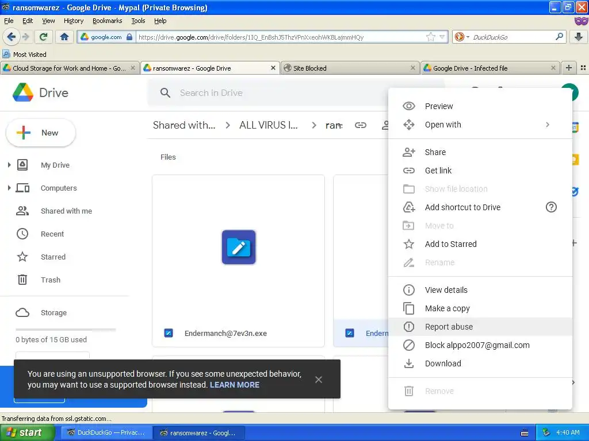Dismiss the unsupported browser notice
This screenshot has height=441, width=589.
319,380
